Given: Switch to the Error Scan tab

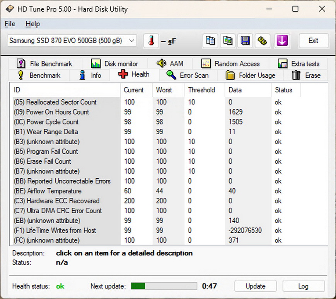Looking at the screenshot, I should pyautogui.click(x=188, y=75).
